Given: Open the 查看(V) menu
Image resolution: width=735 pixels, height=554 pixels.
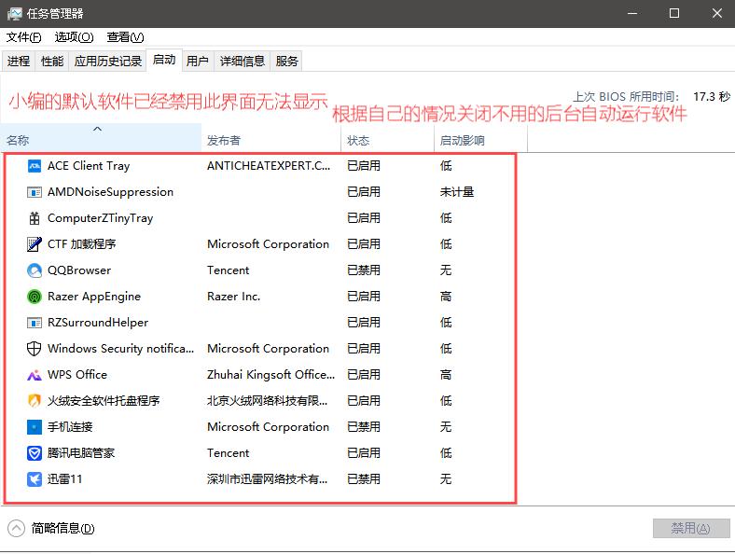Looking at the screenshot, I should [125, 37].
